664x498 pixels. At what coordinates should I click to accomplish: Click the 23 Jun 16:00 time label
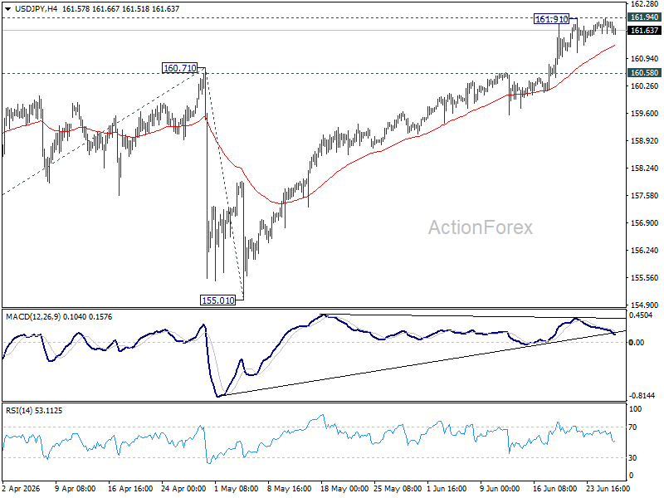[608, 488]
